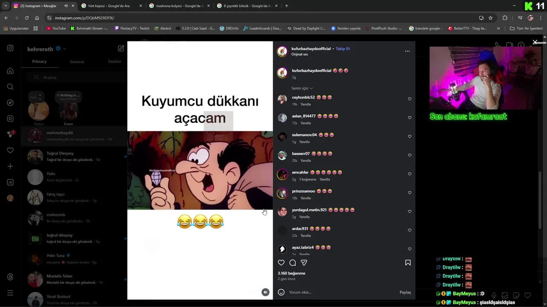Screen dimensions: 547x307
Task: Like ardac931's comment
Action: tap(409, 230)
